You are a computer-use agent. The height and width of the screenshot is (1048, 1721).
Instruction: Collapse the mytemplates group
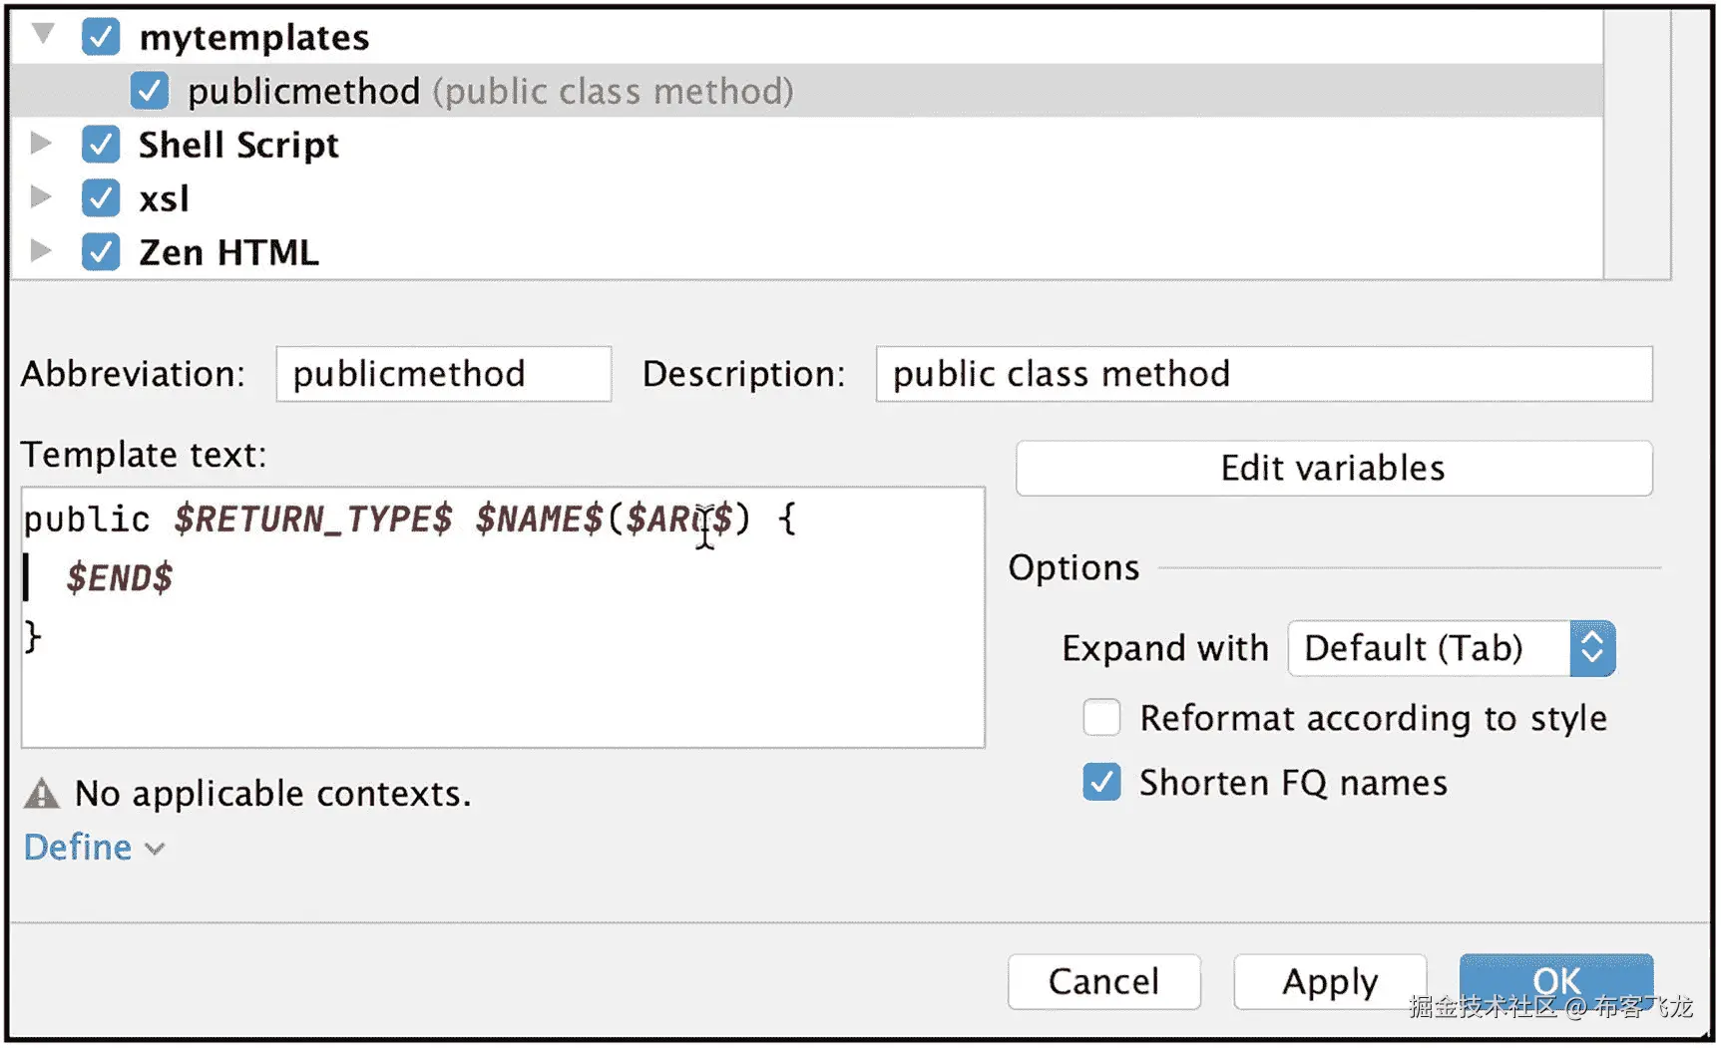point(42,35)
